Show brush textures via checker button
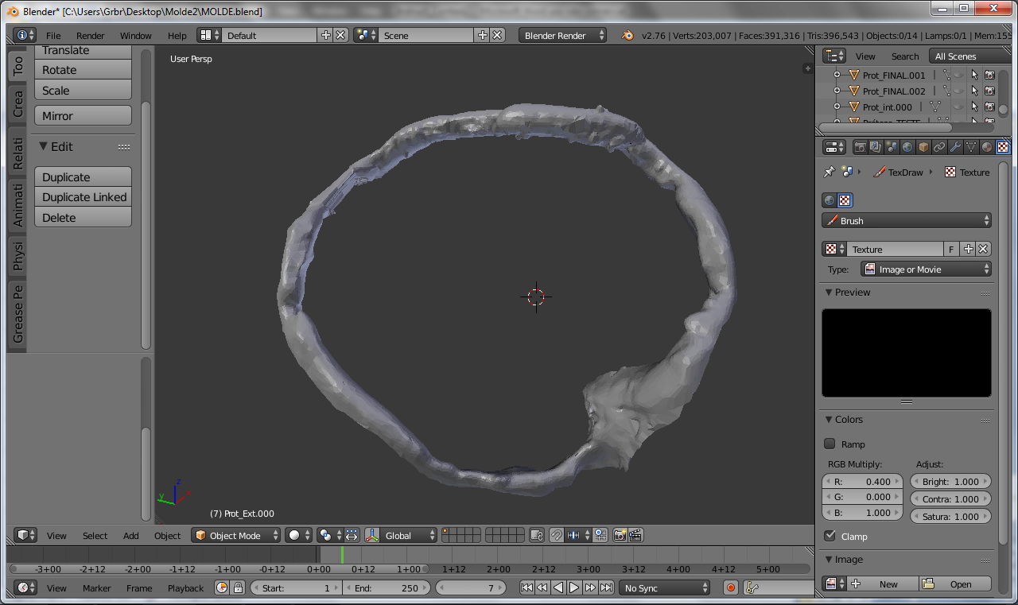The image size is (1018, 605). tap(845, 200)
